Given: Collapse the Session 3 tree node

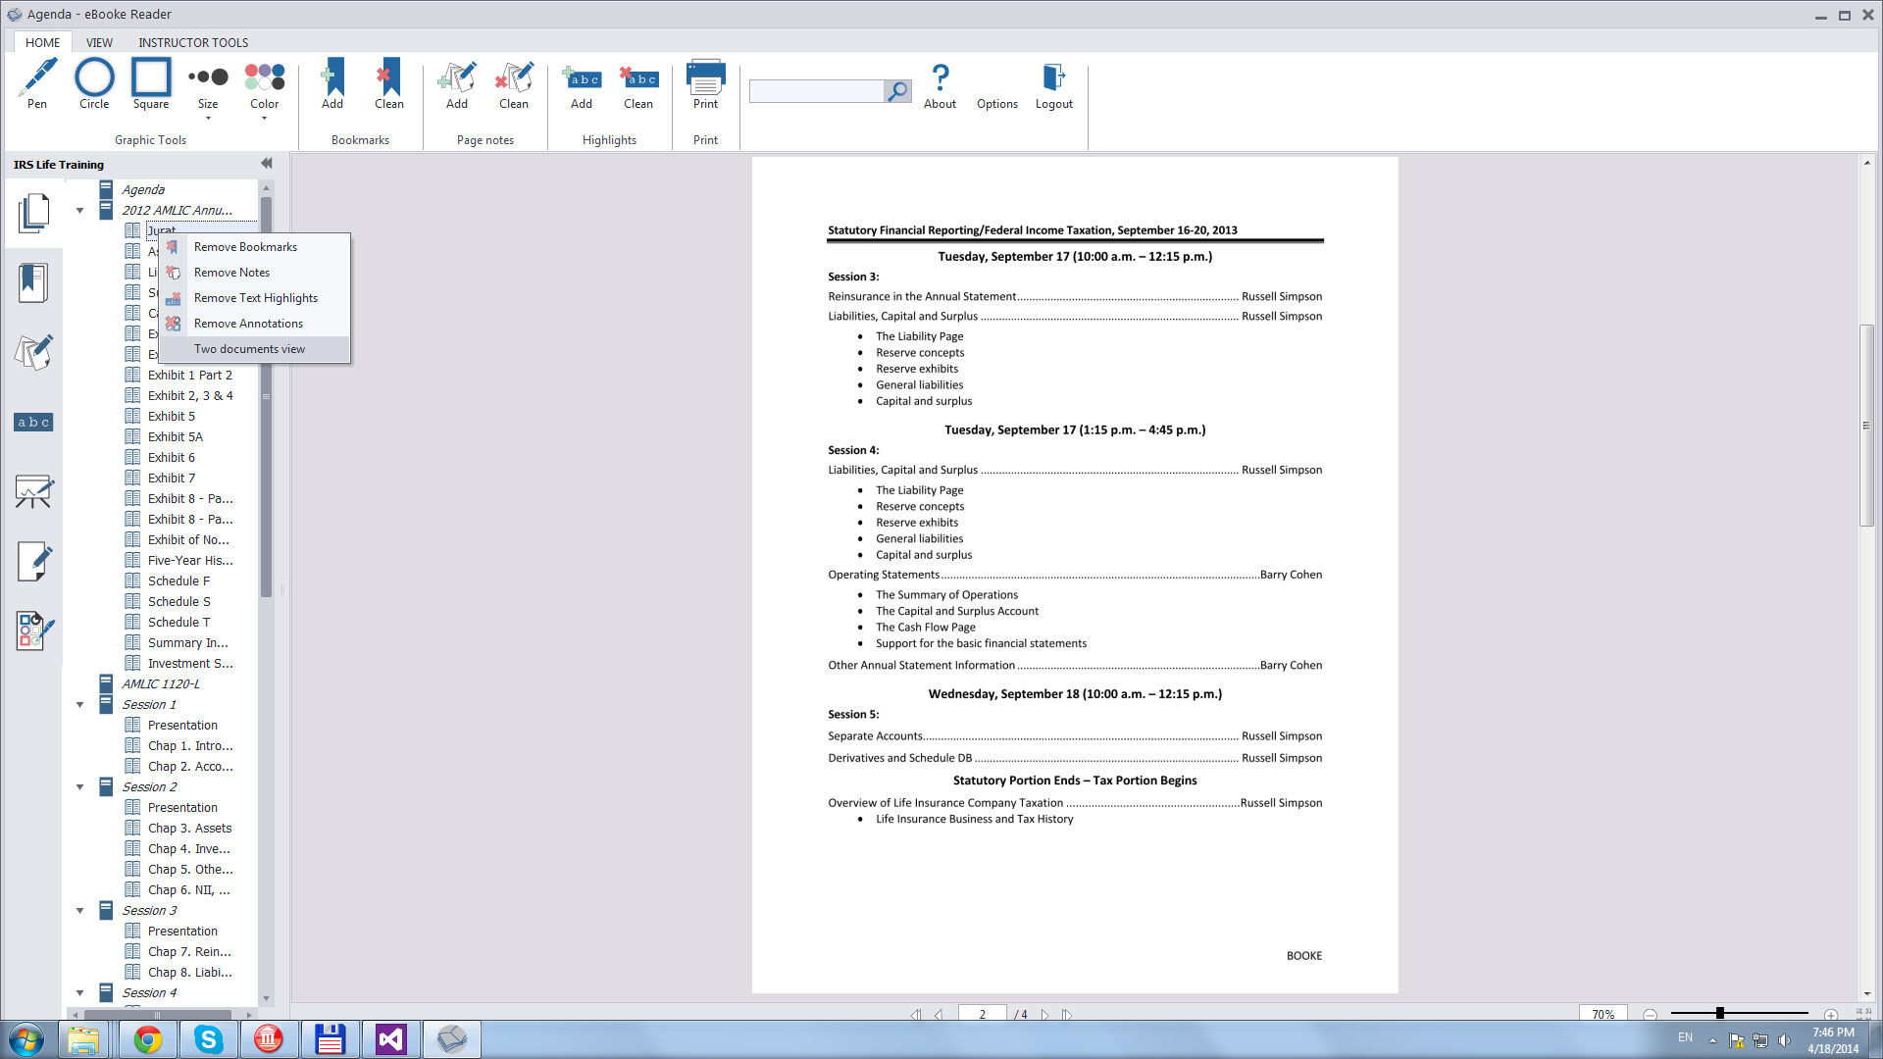Looking at the screenshot, I should coord(80,911).
